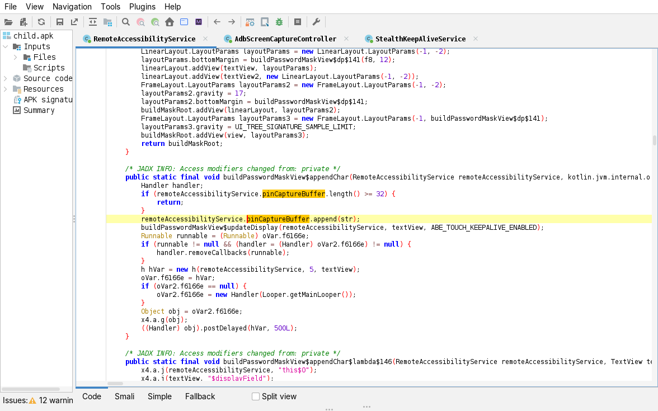Switch to Simple view mode
The height and width of the screenshot is (411, 658).
click(x=159, y=396)
